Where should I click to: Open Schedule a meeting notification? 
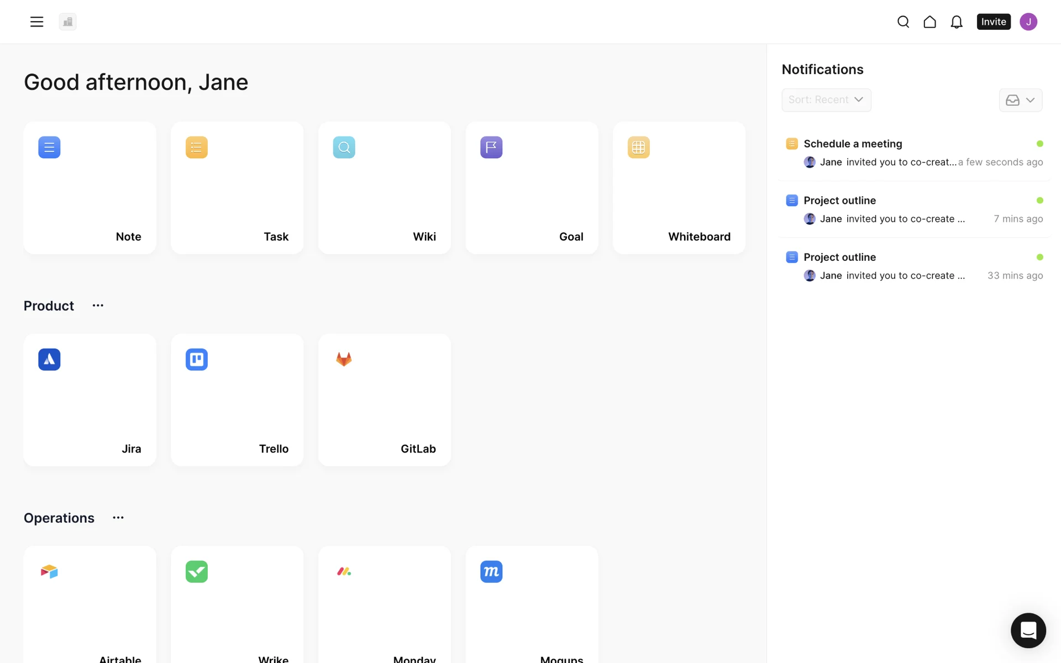853,144
